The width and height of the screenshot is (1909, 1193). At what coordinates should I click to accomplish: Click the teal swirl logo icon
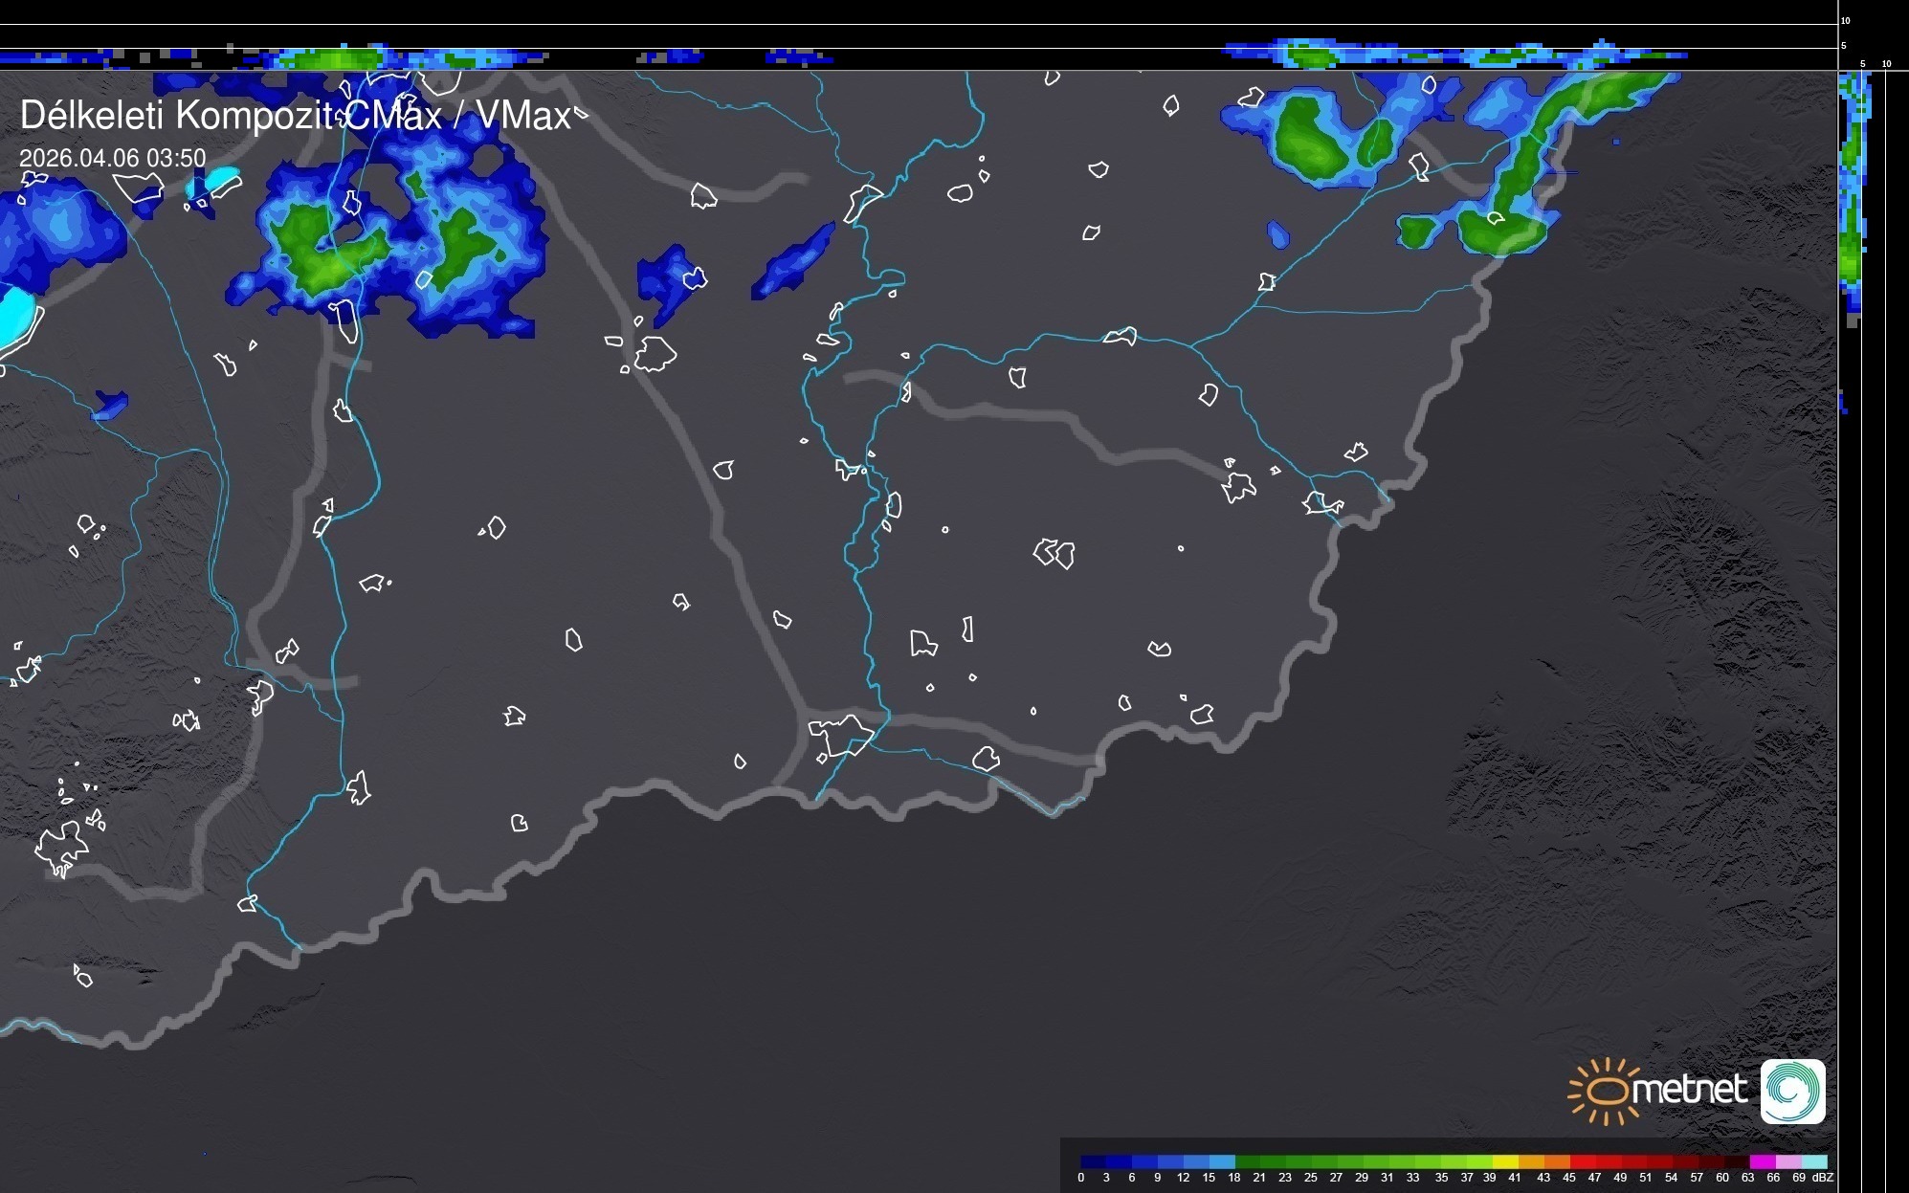1792,1091
